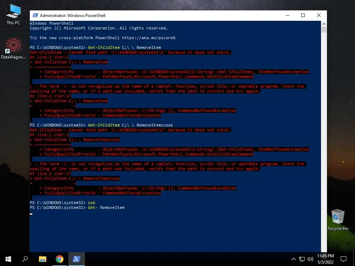
Task: Click the 'Get- RemoveItem' command line
Action: click(106, 207)
